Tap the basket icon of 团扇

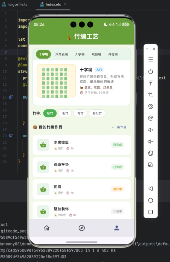(43, 189)
